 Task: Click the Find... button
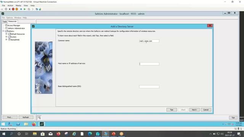coord(10,118)
